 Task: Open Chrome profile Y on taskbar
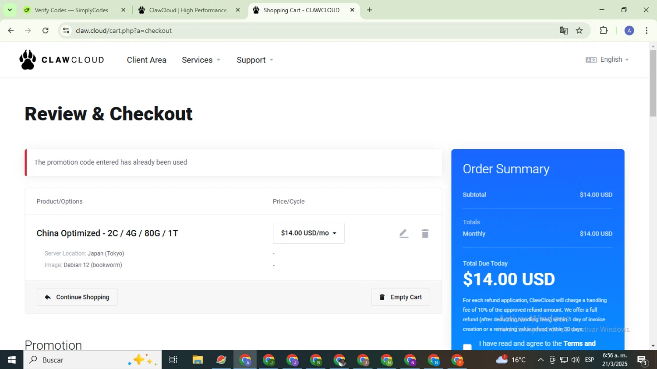(457, 360)
